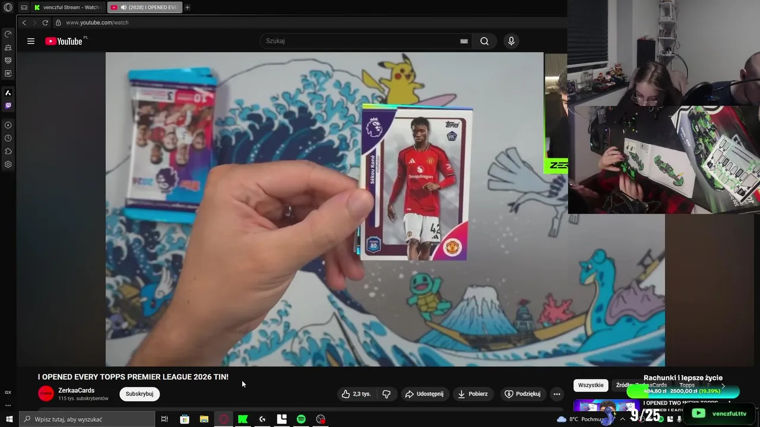The image size is (760, 427).
Task: Open more actions three-dots under video
Action: point(556,394)
